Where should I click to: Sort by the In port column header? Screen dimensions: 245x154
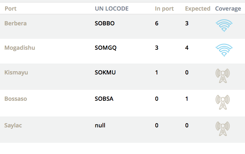pyautogui.click(x=164, y=9)
